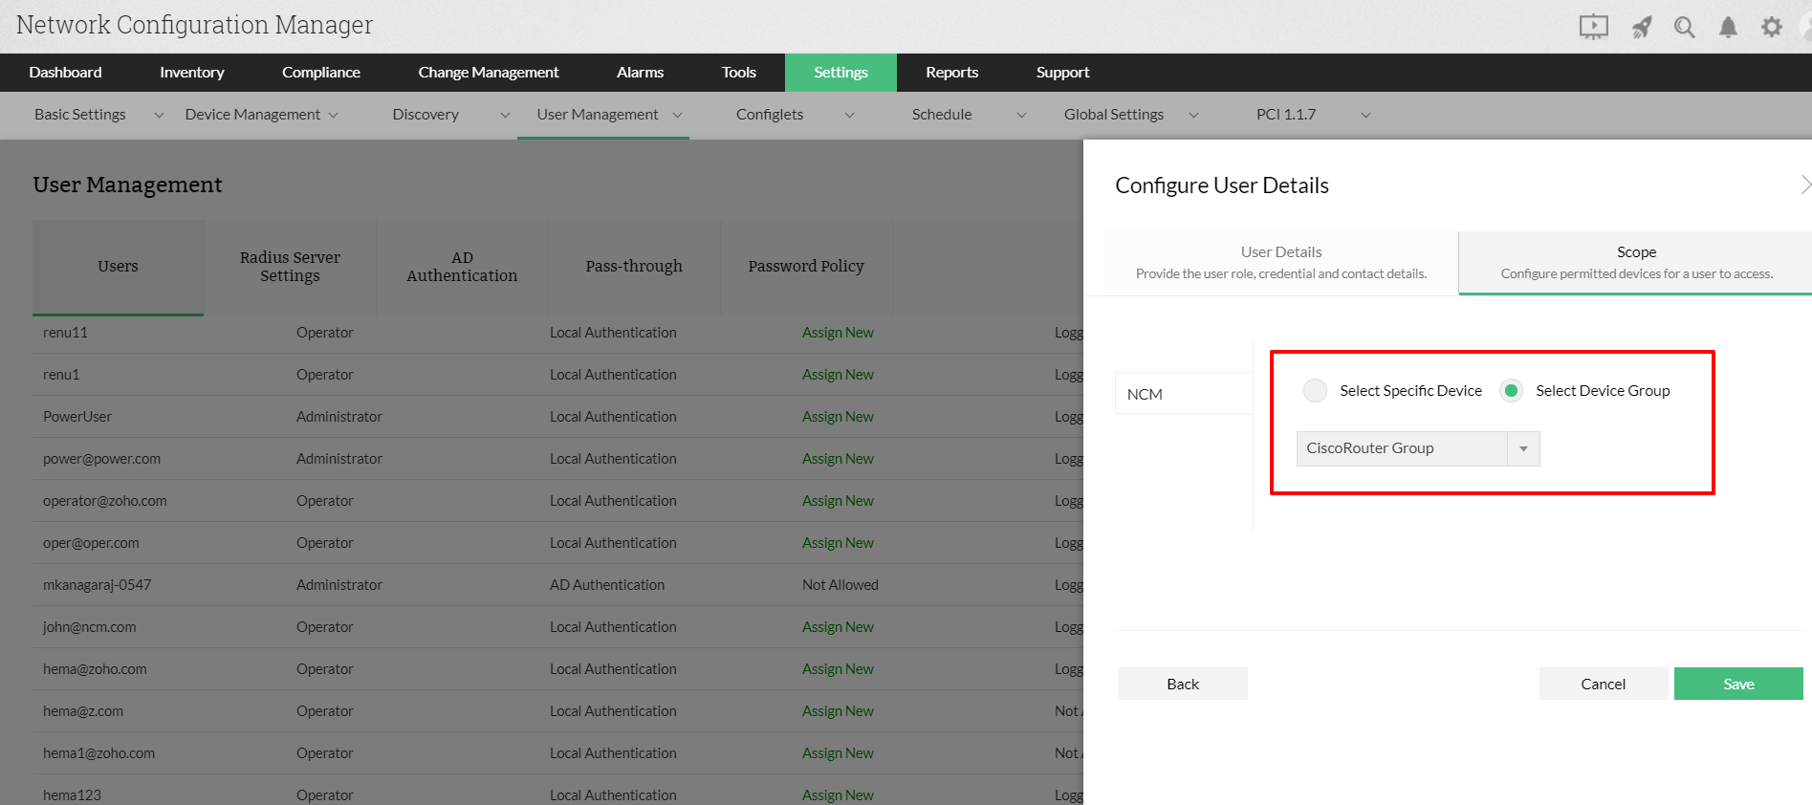Click Global Settings submenu label
Viewport: 1812px width, 805px height.
click(1114, 115)
